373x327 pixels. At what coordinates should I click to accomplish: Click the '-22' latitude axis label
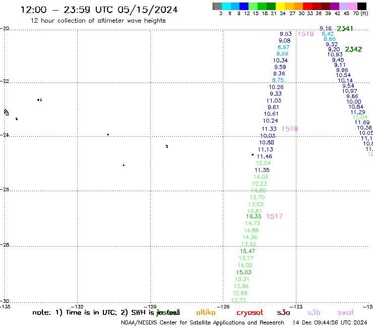pyautogui.click(x=5, y=81)
